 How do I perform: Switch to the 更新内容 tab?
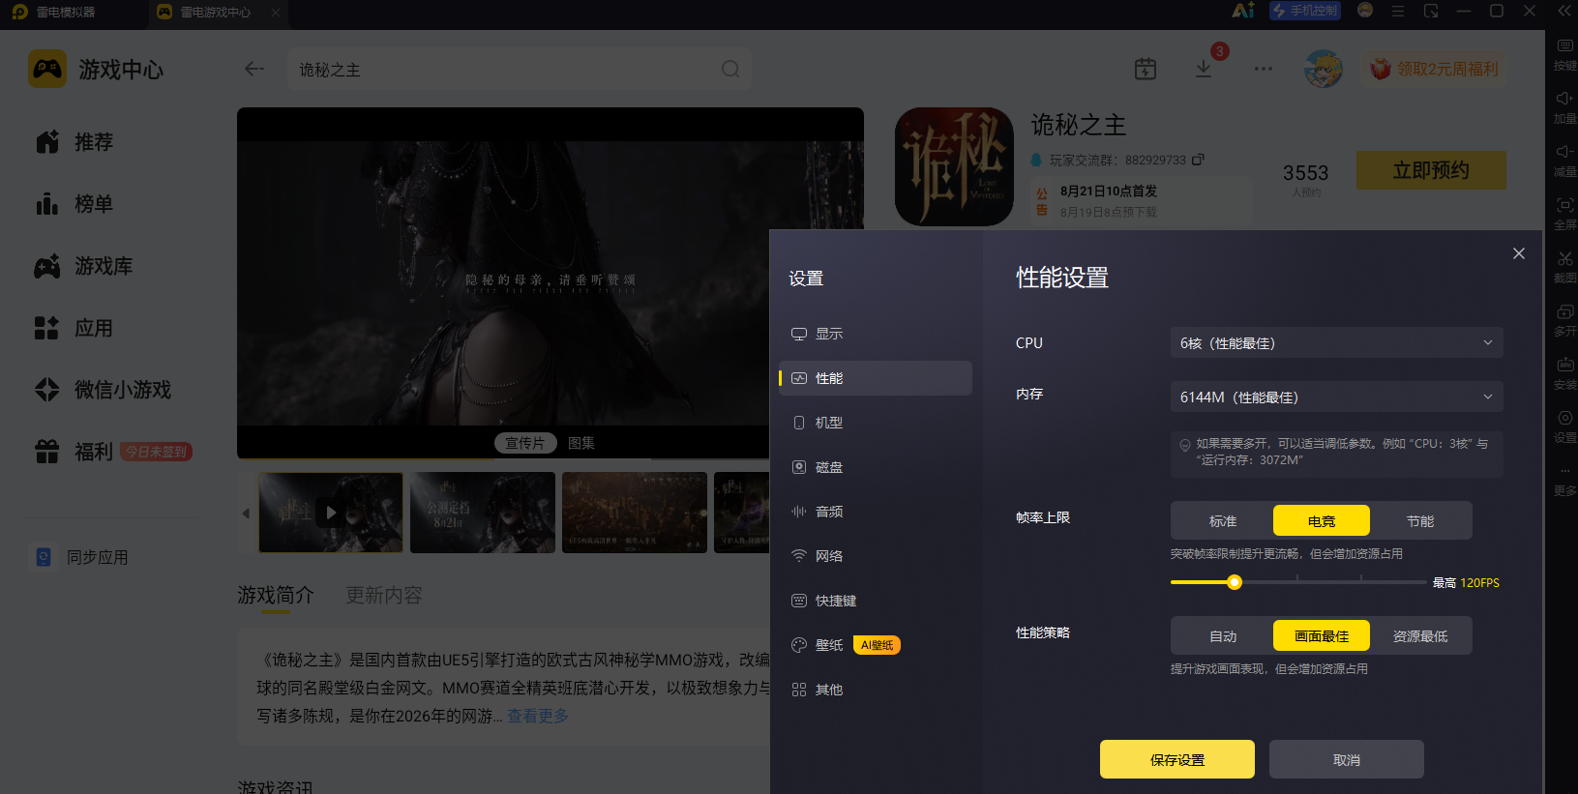tap(384, 595)
